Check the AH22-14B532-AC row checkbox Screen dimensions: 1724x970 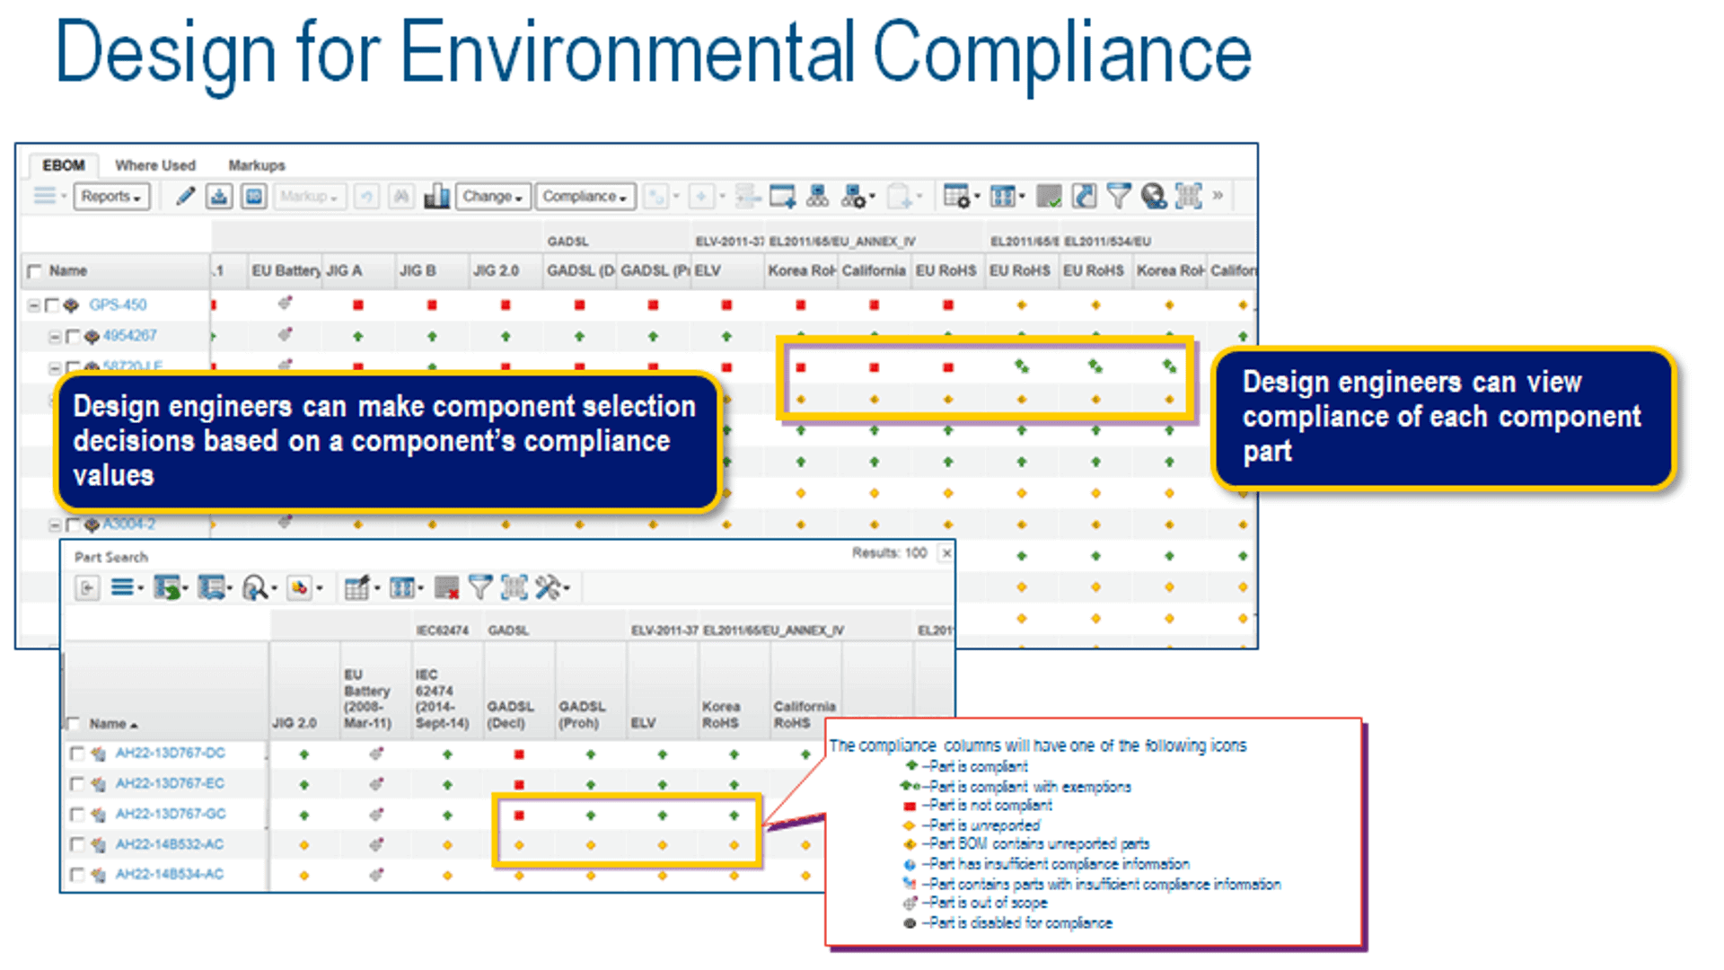[76, 845]
